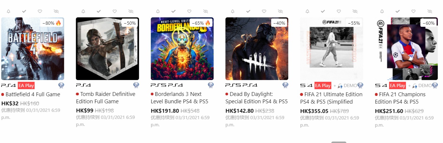Click the Tomb Raider Definitive Edition cover image
443x143 pixels.
point(107,49)
